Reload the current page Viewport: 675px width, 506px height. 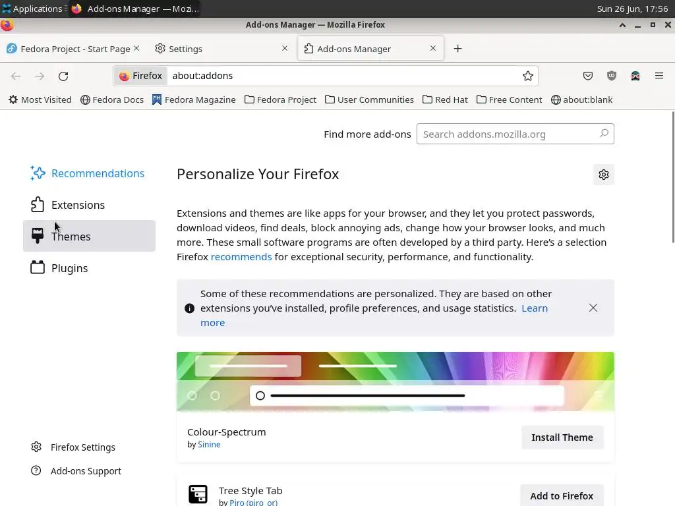tap(63, 76)
